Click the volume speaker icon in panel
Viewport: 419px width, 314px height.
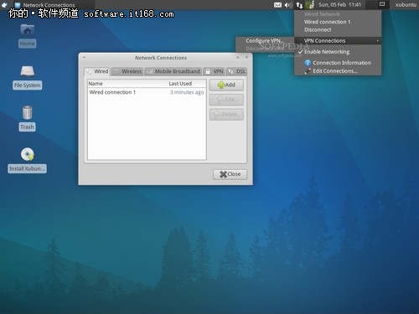click(x=288, y=5)
